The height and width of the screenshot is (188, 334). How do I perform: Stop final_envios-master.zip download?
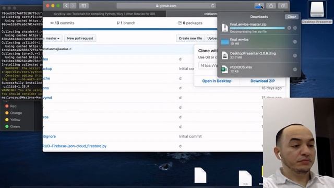[x=289, y=28]
